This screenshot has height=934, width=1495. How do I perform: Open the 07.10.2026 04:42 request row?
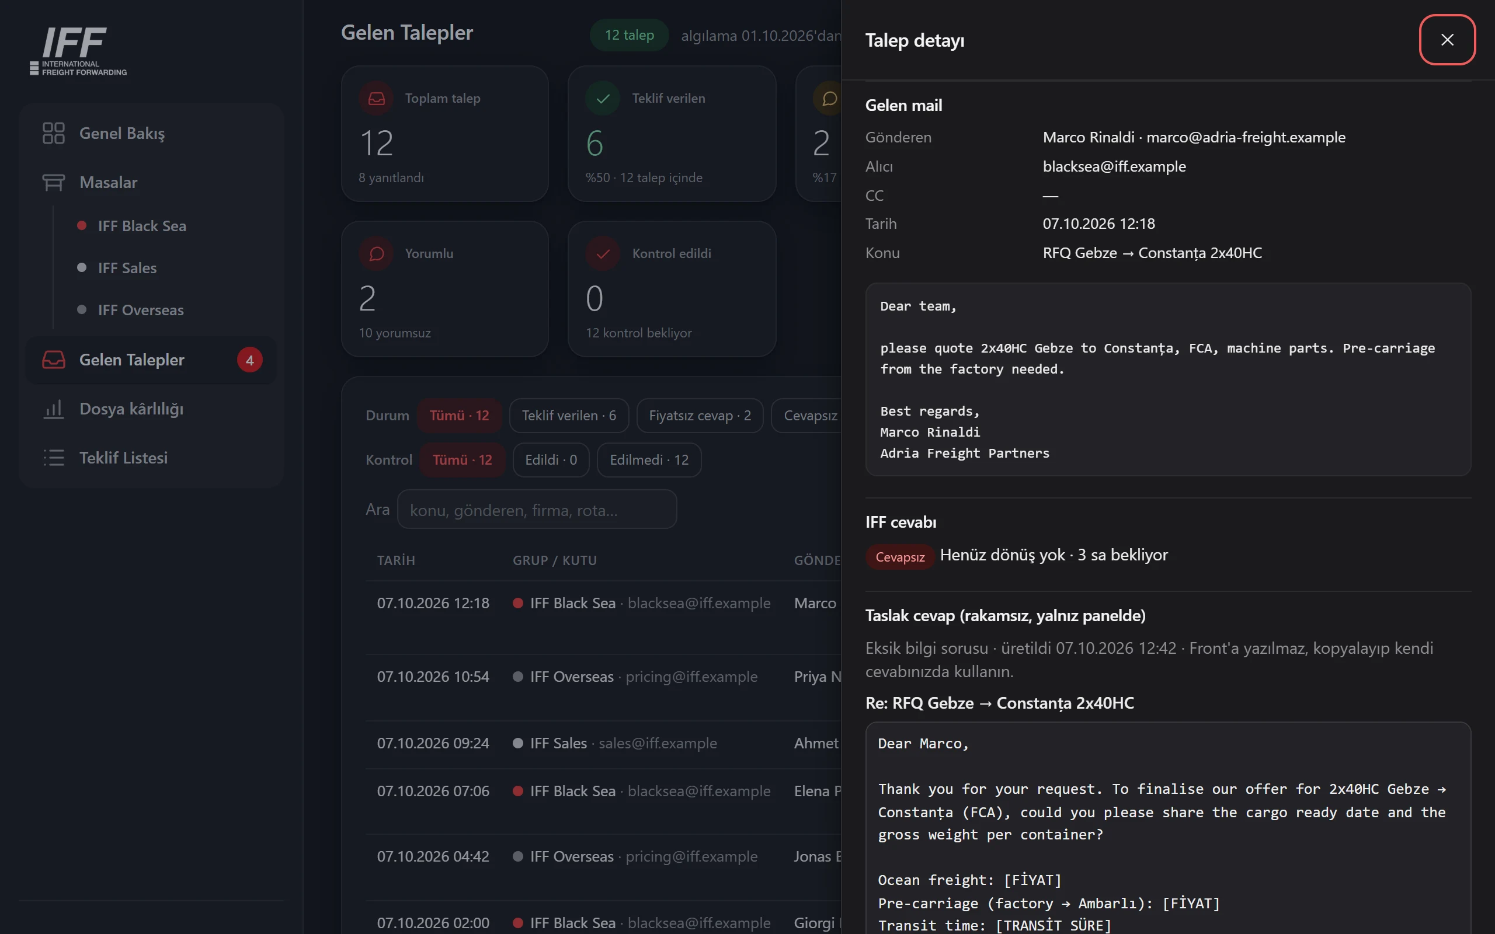tap(603, 867)
